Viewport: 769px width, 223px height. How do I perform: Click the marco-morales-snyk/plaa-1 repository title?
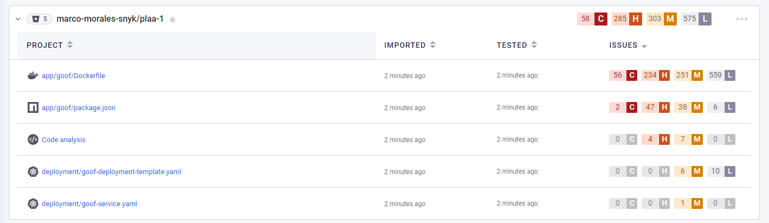pyautogui.click(x=110, y=19)
